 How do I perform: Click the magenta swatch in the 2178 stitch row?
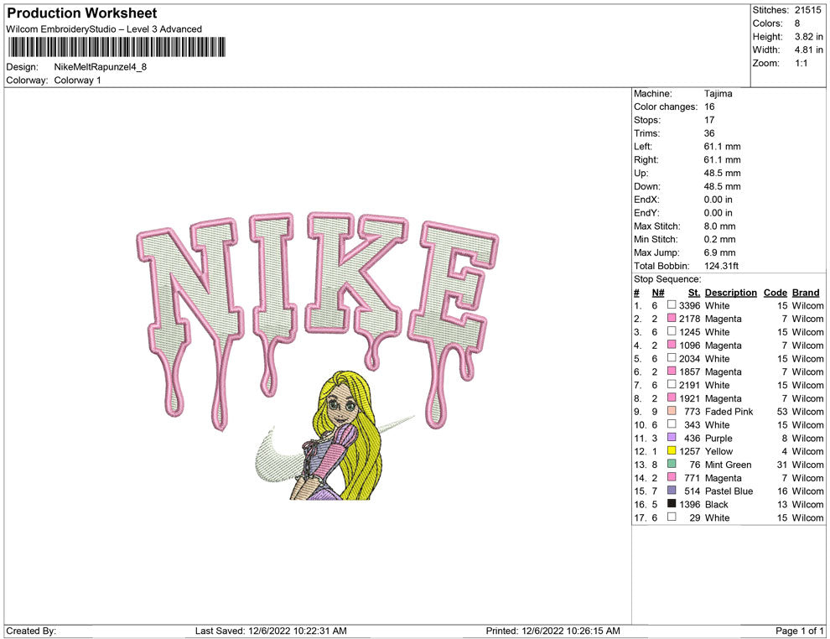click(x=672, y=318)
